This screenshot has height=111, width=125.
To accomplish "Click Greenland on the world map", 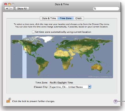I will [47, 39].
